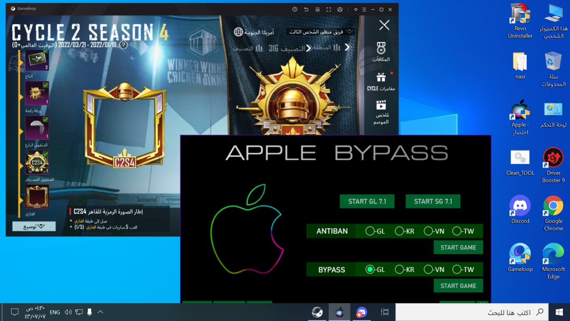Pin the Gameloop window on top

click(355, 9)
